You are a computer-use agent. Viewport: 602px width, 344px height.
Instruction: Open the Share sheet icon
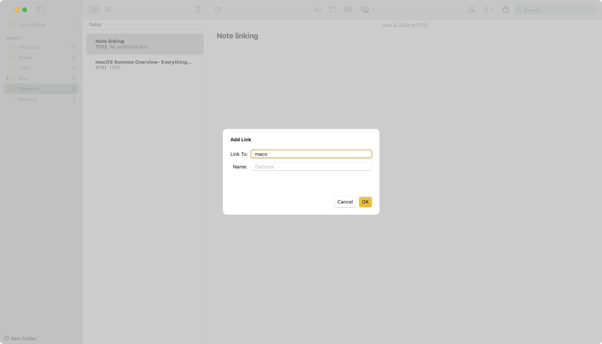click(505, 9)
